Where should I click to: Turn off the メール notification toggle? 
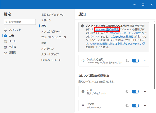(x=135, y=91)
